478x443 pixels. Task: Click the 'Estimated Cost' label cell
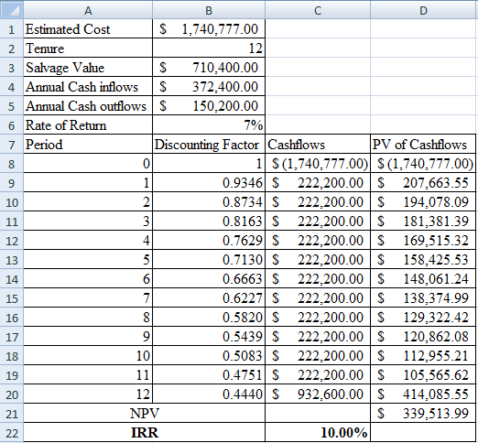88,29
